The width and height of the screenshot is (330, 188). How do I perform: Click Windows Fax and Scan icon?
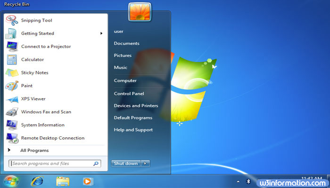coord(12,112)
